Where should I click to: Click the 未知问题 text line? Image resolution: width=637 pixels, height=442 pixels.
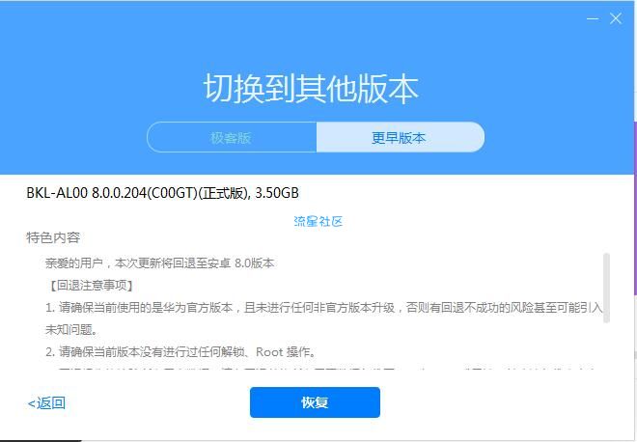coord(71,329)
